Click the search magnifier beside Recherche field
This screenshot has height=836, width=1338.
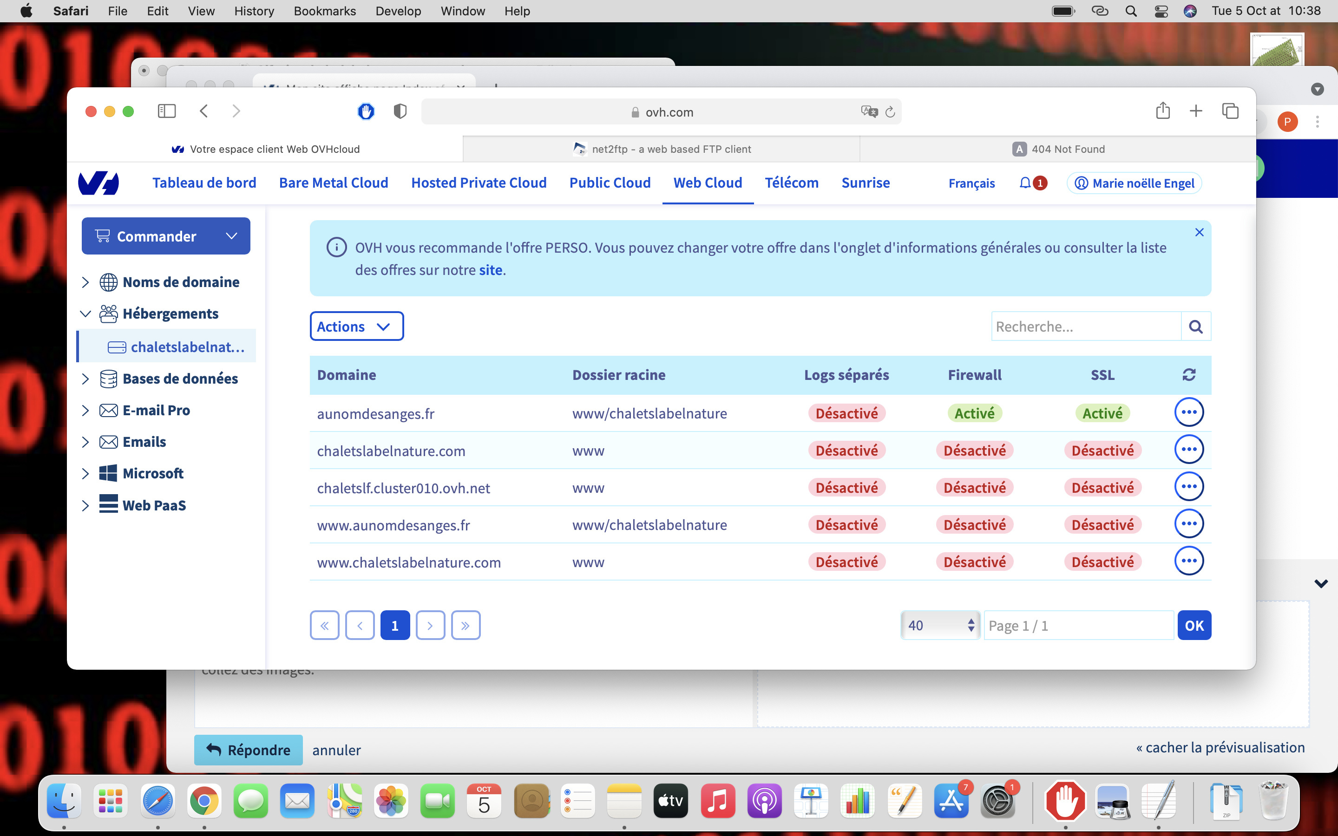pos(1195,327)
